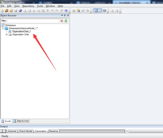Click the output horizontal scrollbar left arrow
The width and height of the screenshot is (163, 138).
tap(127, 131)
